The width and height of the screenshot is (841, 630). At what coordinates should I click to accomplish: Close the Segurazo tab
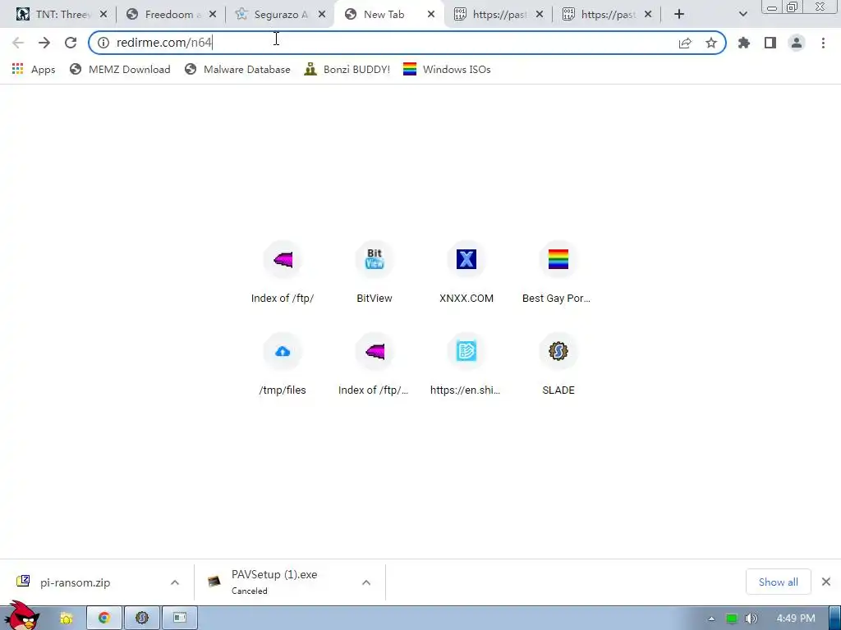click(322, 15)
